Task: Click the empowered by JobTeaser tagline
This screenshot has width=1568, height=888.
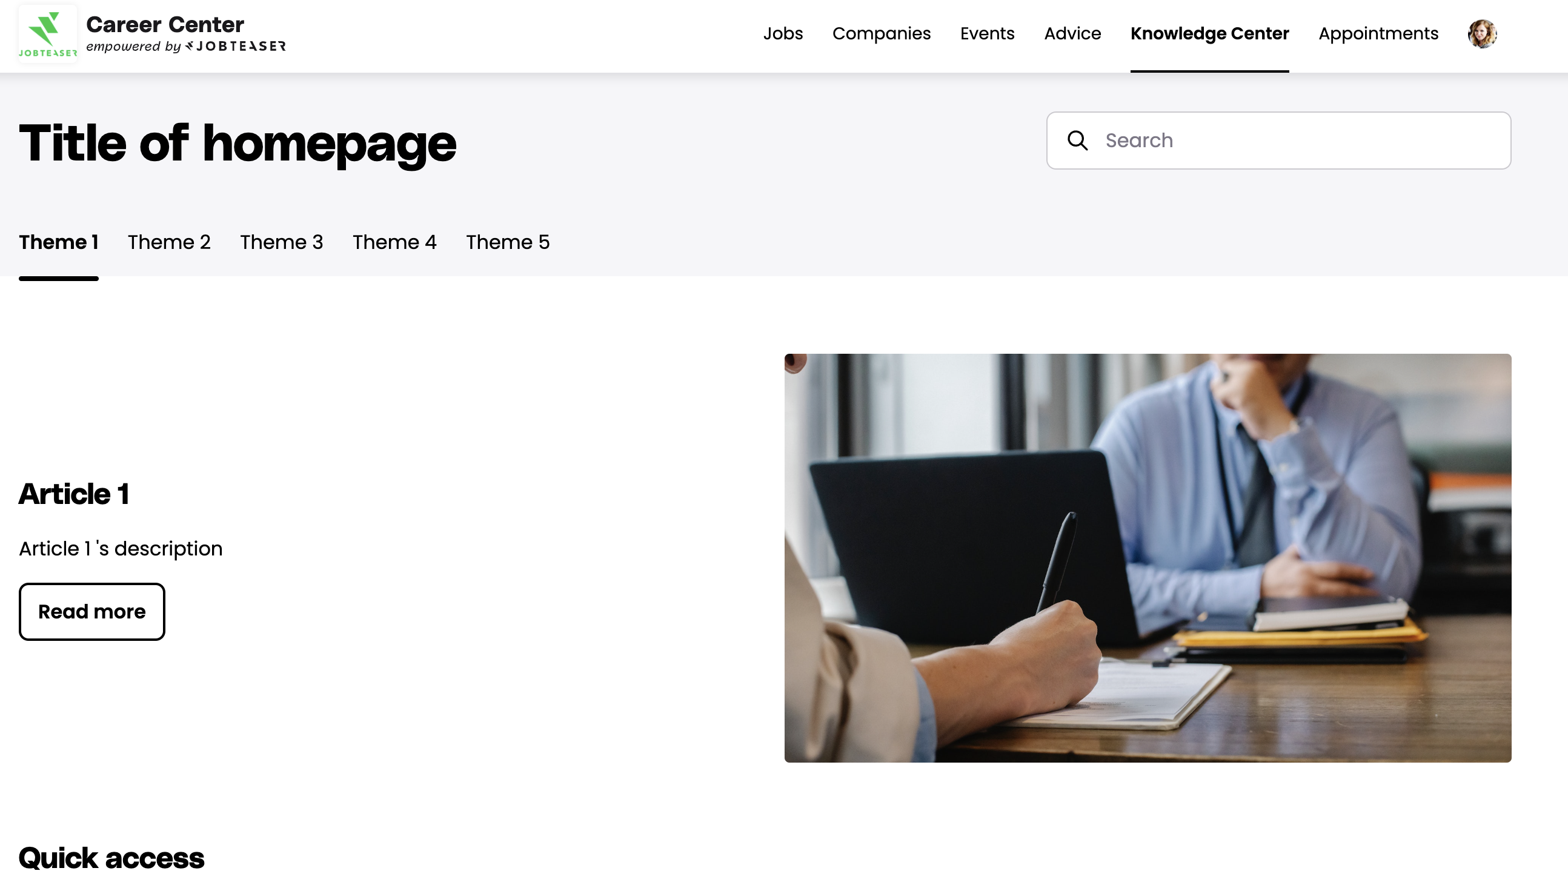Action: tap(186, 47)
